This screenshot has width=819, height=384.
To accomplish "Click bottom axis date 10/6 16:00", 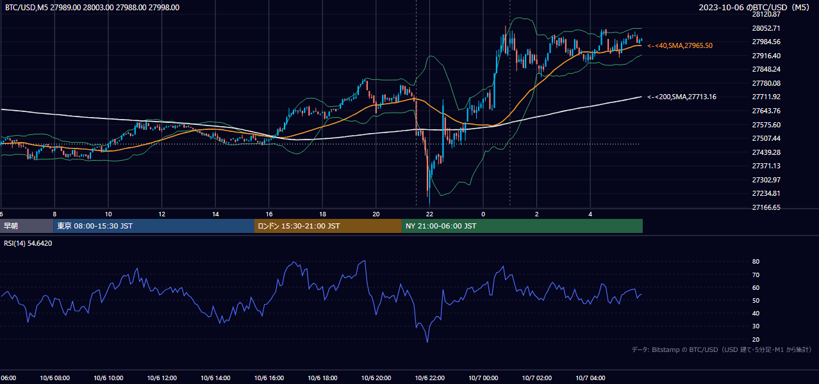I will click(x=269, y=378).
